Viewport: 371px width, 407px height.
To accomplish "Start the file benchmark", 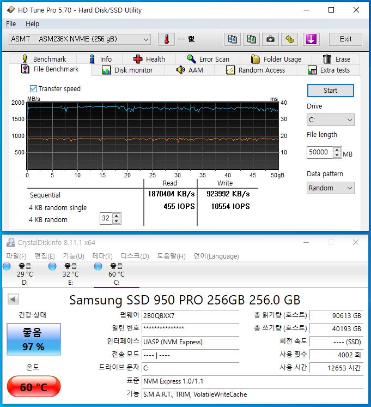I will tap(330, 91).
